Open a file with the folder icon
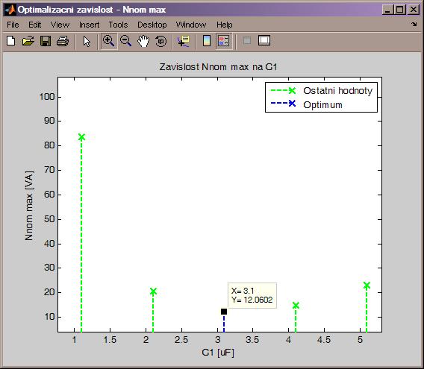The image size is (424, 369). [28, 41]
